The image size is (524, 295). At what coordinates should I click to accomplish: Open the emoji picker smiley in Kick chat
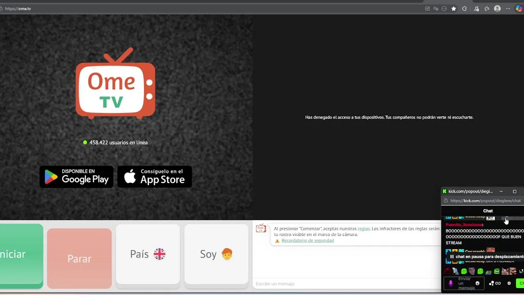477,283
